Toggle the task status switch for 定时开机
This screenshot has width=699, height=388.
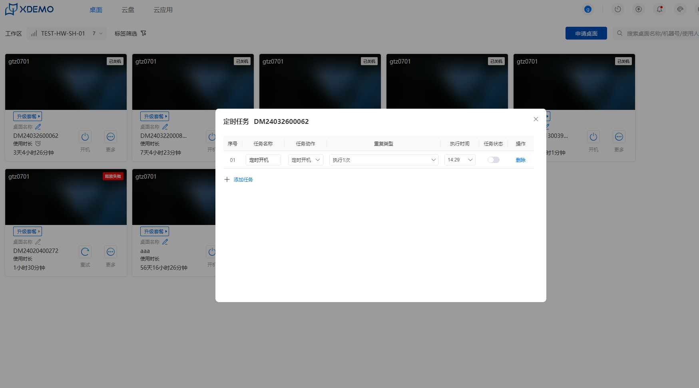[x=493, y=160]
